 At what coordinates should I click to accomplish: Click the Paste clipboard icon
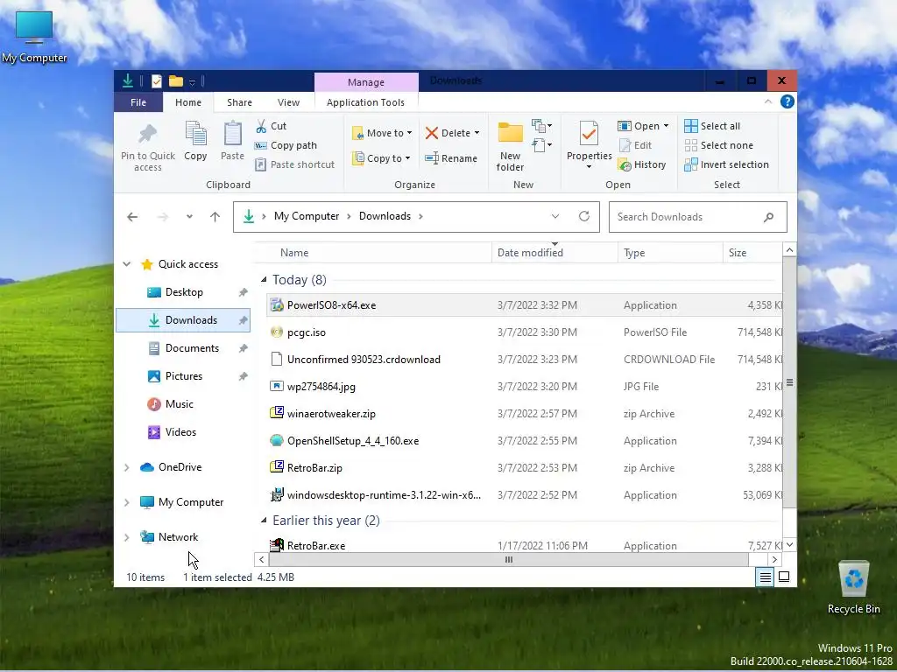pyautogui.click(x=232, y=134)
